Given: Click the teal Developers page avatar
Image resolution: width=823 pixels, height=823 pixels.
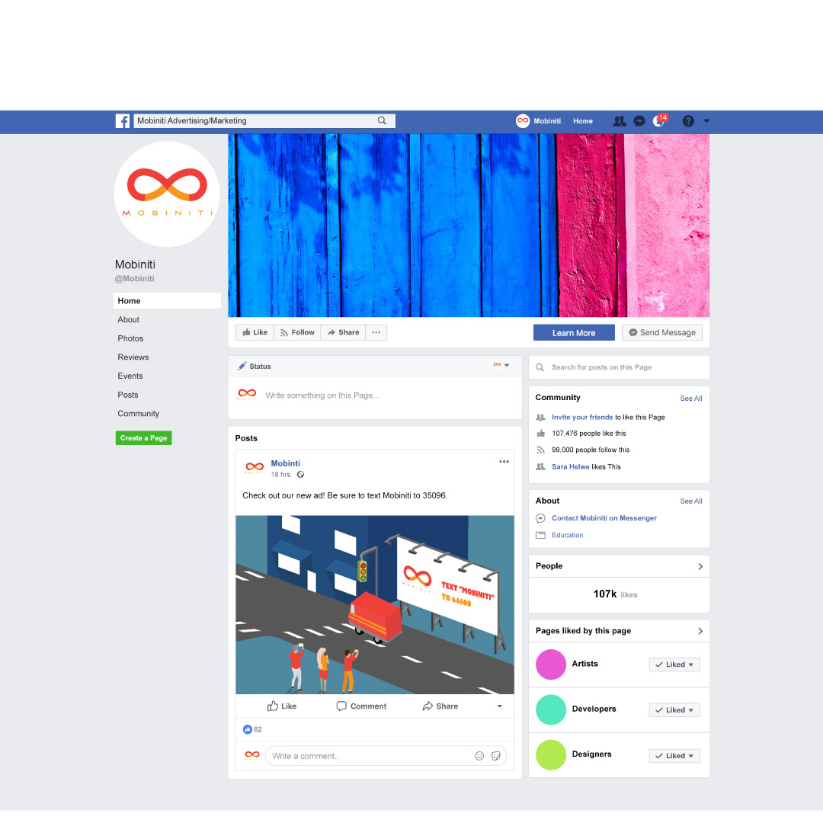Looking at the screenshot, I should [551, 709].
